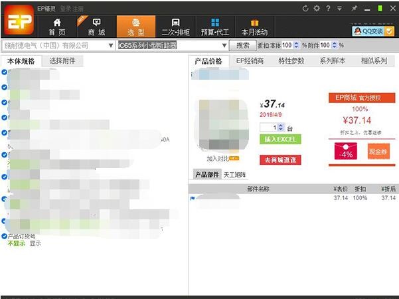The height and width of the screenshot is (299, 399).
Task: Click the red ¥37.14 EP商城 price
Action: coord(357,120)
